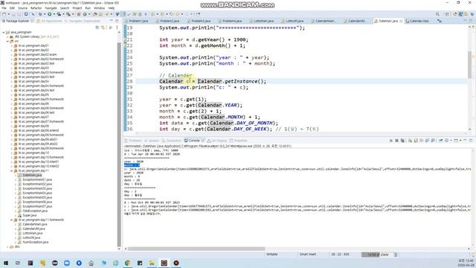Click the Terminate square icon in Console toolbar
Screen dimensions: 476x268
[x=391, y=141]
